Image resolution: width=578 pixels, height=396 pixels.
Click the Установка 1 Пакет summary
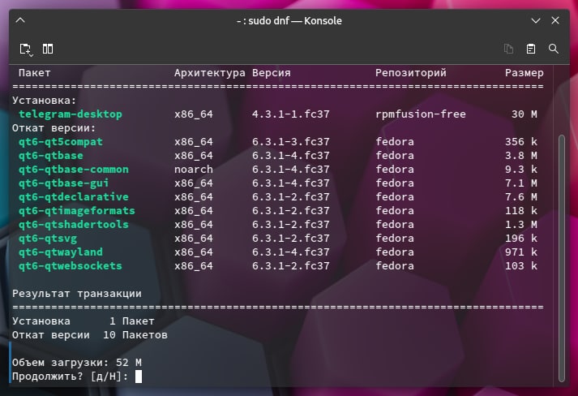(x=83, y=321)
